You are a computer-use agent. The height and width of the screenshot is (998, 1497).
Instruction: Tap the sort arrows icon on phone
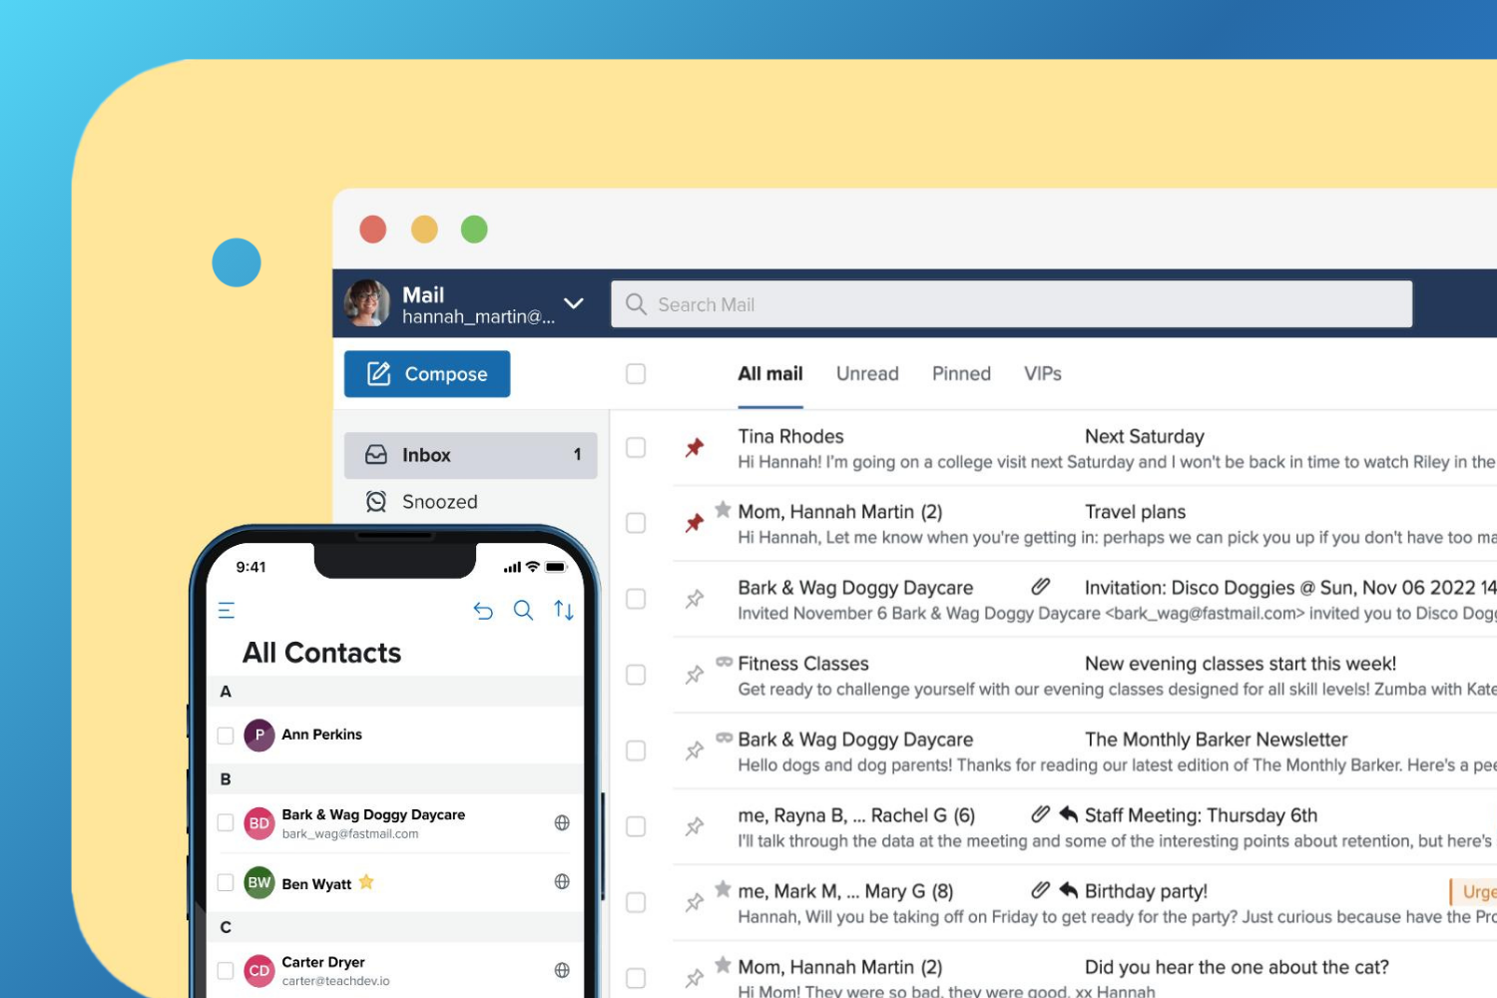coord(564,610)
